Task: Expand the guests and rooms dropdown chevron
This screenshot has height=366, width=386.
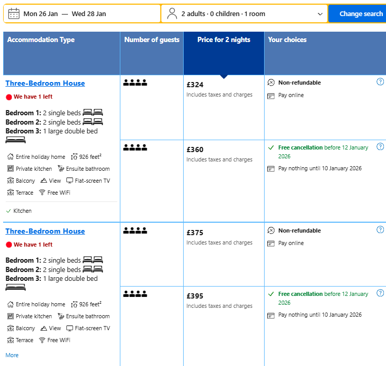Action: [x=320, y=14]
